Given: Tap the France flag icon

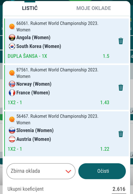Looking at the screenshot, I should pyautogui.click(x=12, y=93).
